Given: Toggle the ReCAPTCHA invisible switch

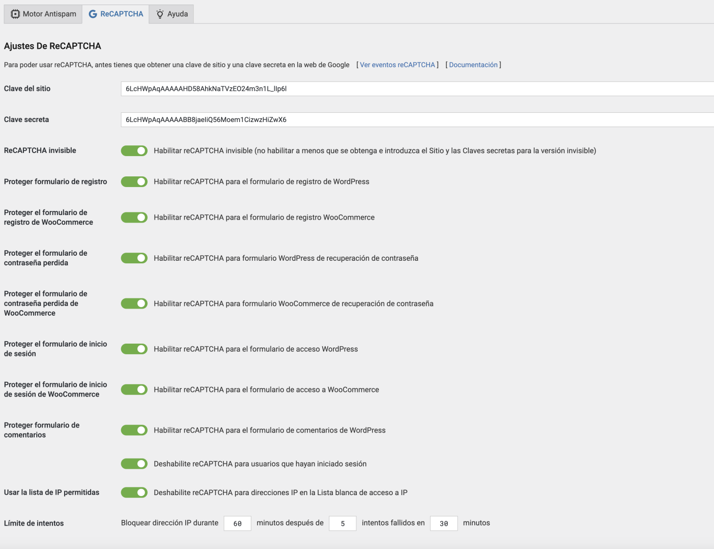Looking at the screenshot, I should [134, 151].
